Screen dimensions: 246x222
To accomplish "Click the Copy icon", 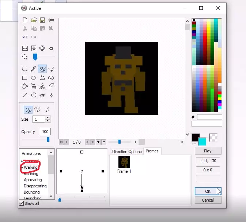I will point(34,28).
